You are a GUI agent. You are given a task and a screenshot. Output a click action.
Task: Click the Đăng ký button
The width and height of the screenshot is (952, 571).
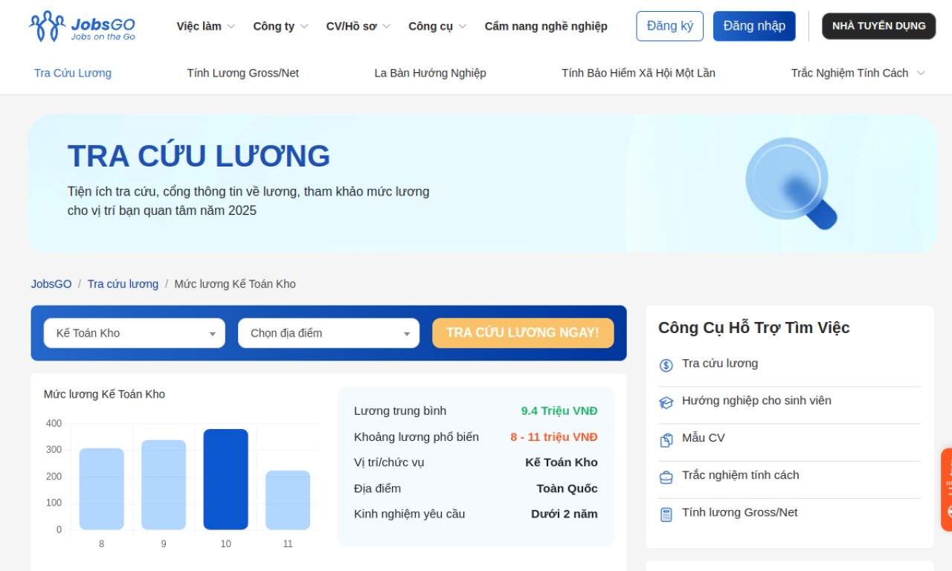tap(669, 26)
